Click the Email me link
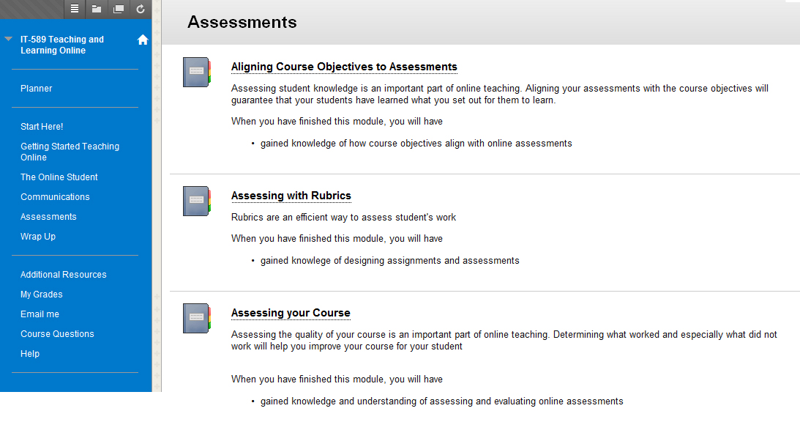Screen dimensions: 800x422 pos(40,314)
